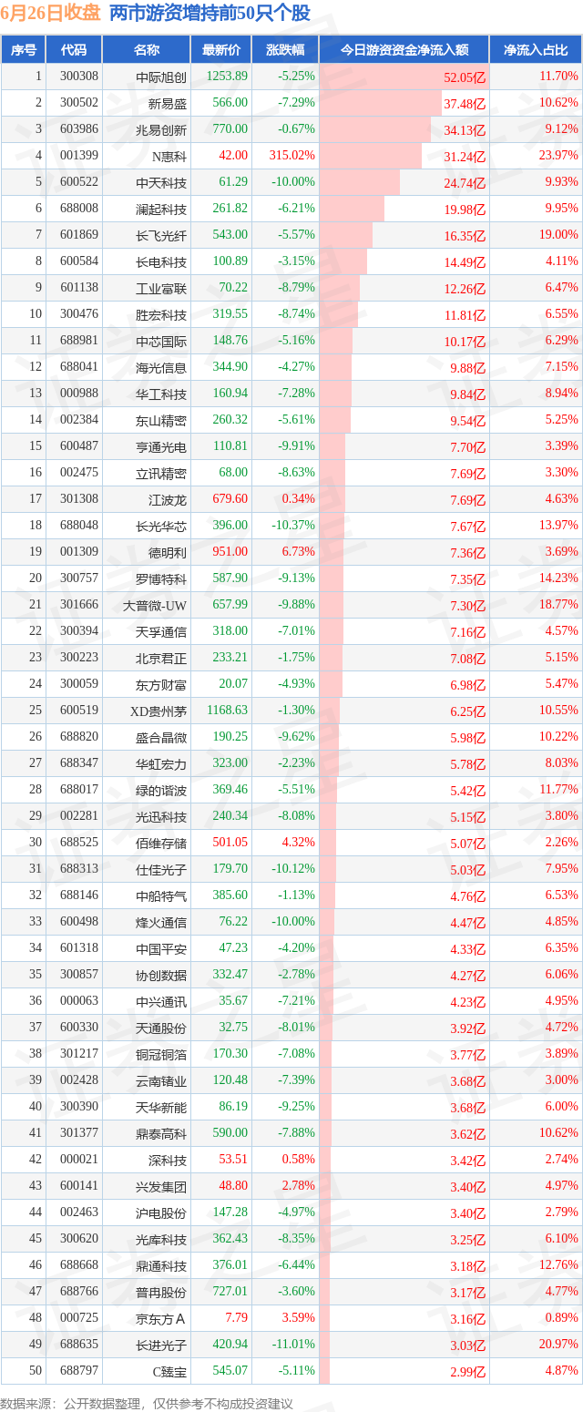Click the 52.05亿 inflow bar
Image resolution: width=583 pixels, height=1412 pixels.
click(x=404, y=77)
